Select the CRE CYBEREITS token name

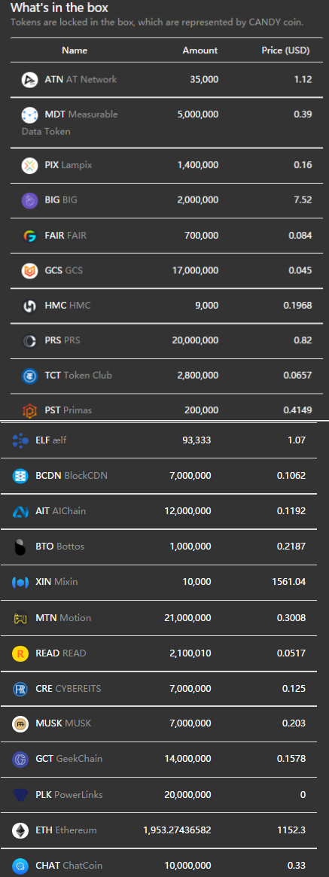point(69,689)
